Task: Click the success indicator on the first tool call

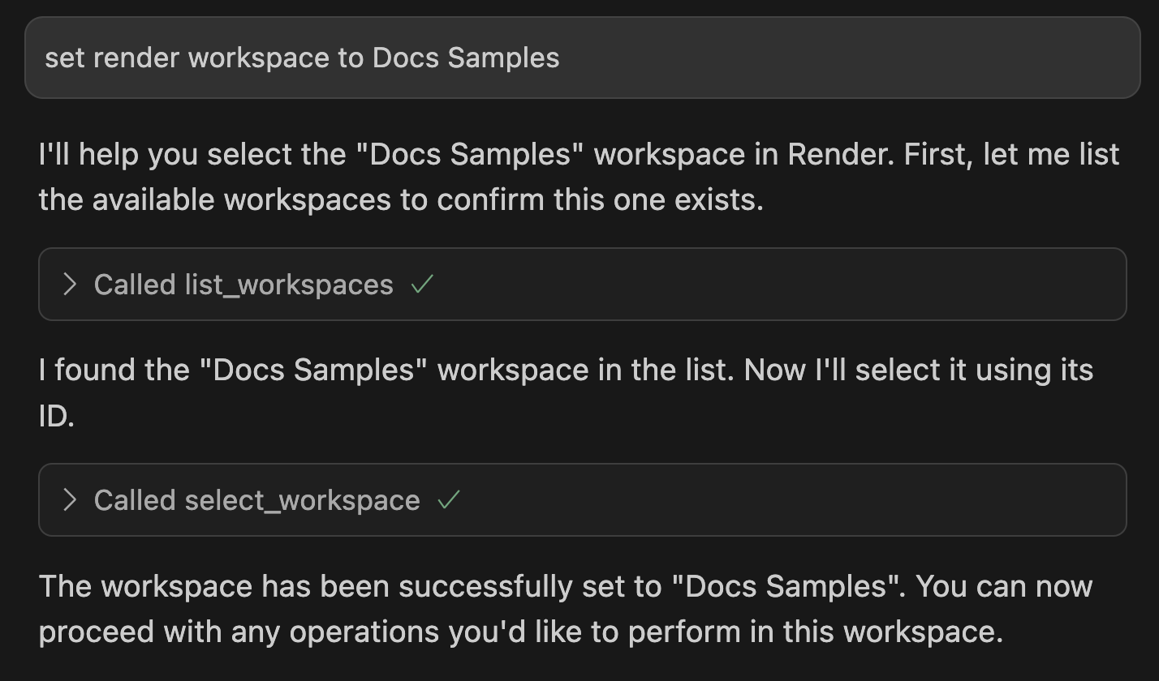Action: pyautogui.click(x=421, y=285)
